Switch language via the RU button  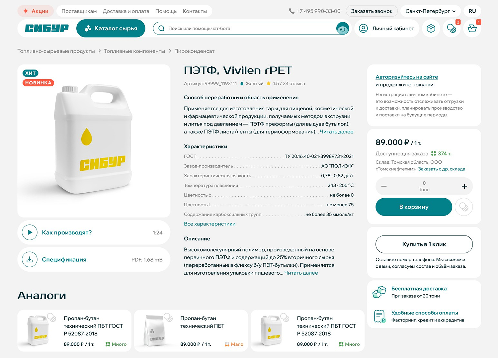pos(472,11)
